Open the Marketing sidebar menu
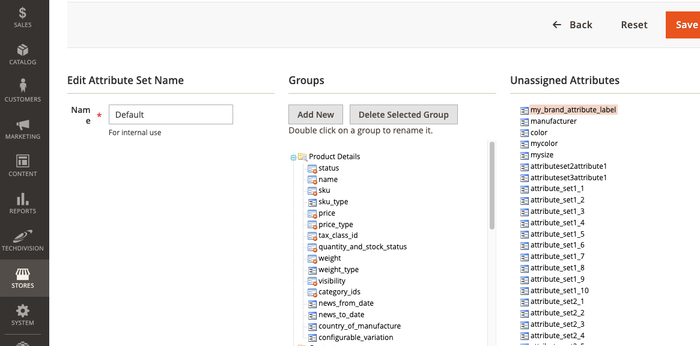The height and width of the screenshot is (346, 700). (22, 129)
